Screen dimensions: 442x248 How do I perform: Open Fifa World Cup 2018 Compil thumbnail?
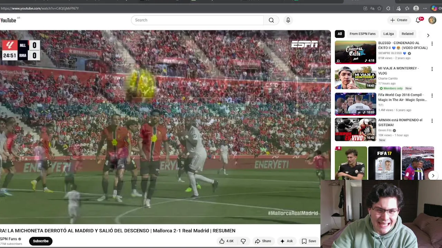tap(355, 104)
